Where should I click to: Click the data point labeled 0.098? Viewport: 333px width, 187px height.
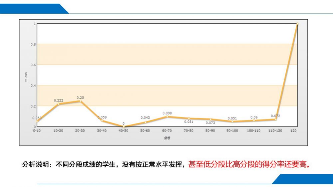[x=167, y=116]
